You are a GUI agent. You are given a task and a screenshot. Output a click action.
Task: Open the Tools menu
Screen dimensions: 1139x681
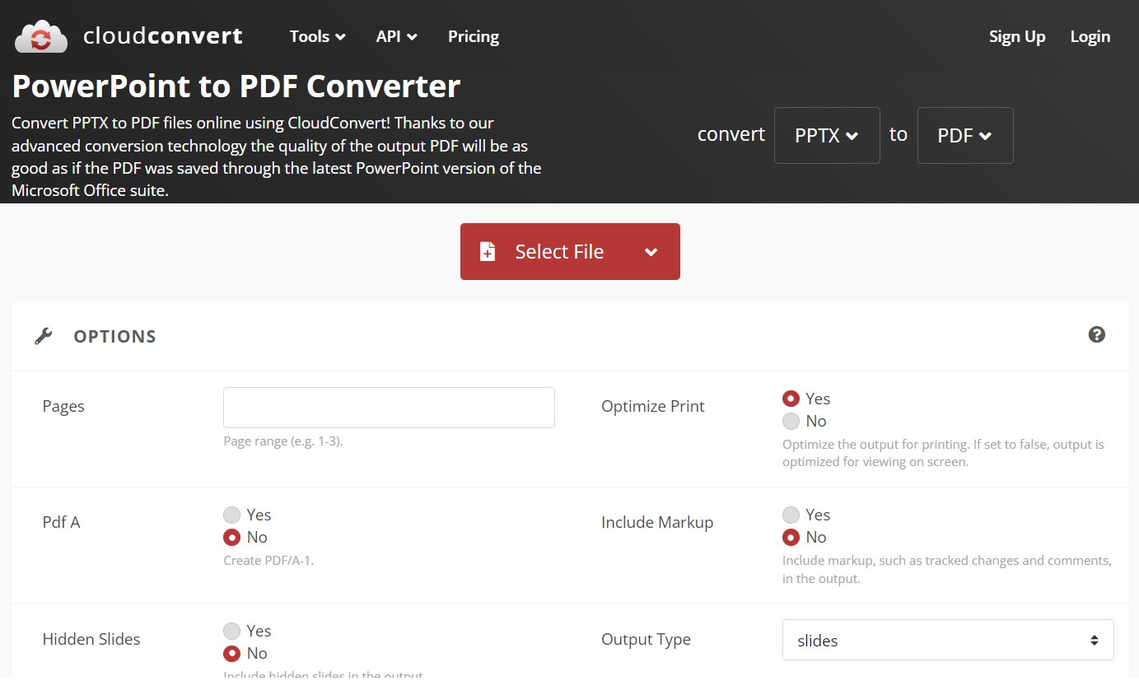click(317, 36)
